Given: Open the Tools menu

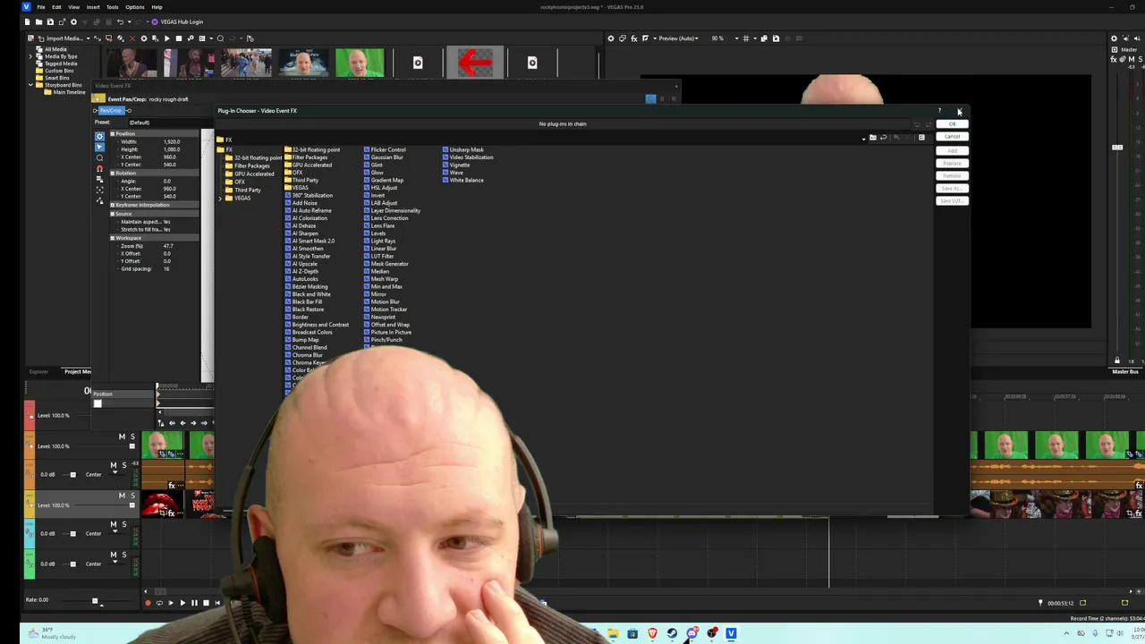Looking at the screenshot, I should [113, 7].
